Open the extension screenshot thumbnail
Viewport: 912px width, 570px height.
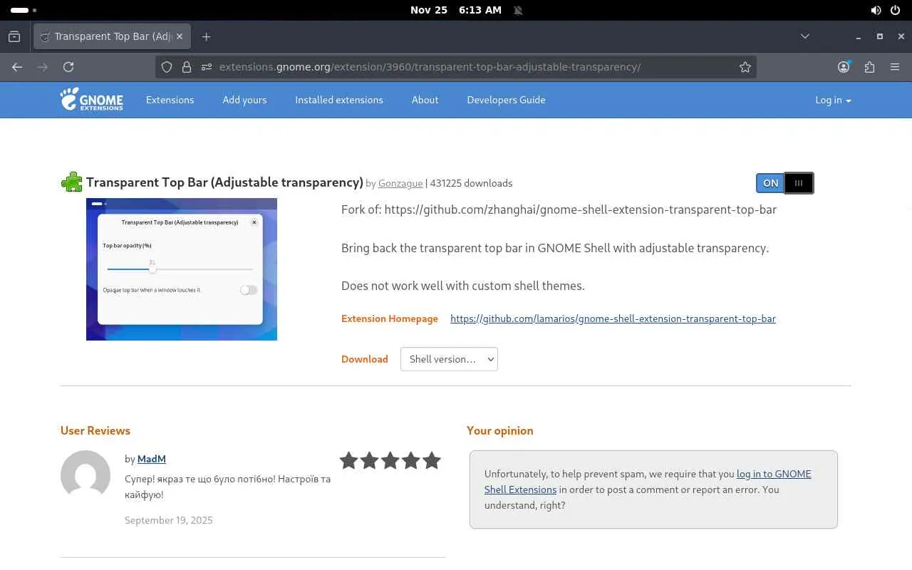[x=182, y=269]
